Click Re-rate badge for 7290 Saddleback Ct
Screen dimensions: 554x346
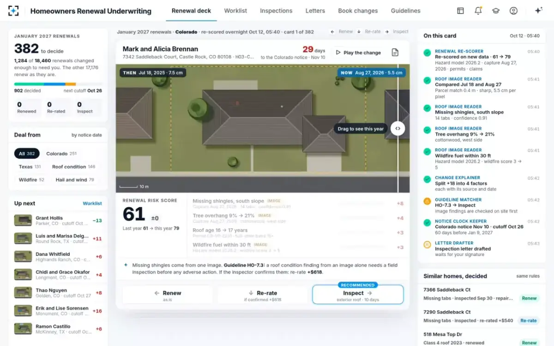click(x=529, y=320)
